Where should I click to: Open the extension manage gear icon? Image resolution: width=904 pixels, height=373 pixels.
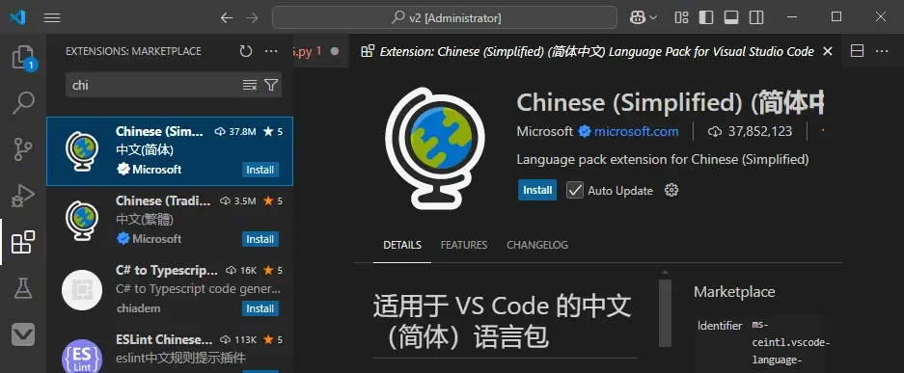(x=671, y=190)
